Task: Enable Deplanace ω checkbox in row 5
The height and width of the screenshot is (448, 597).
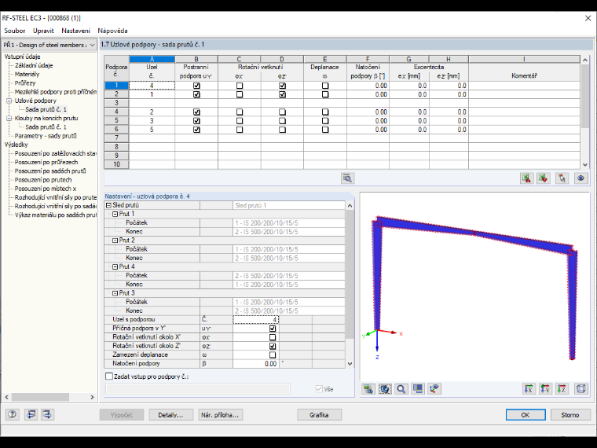Action: click(325, 121)
